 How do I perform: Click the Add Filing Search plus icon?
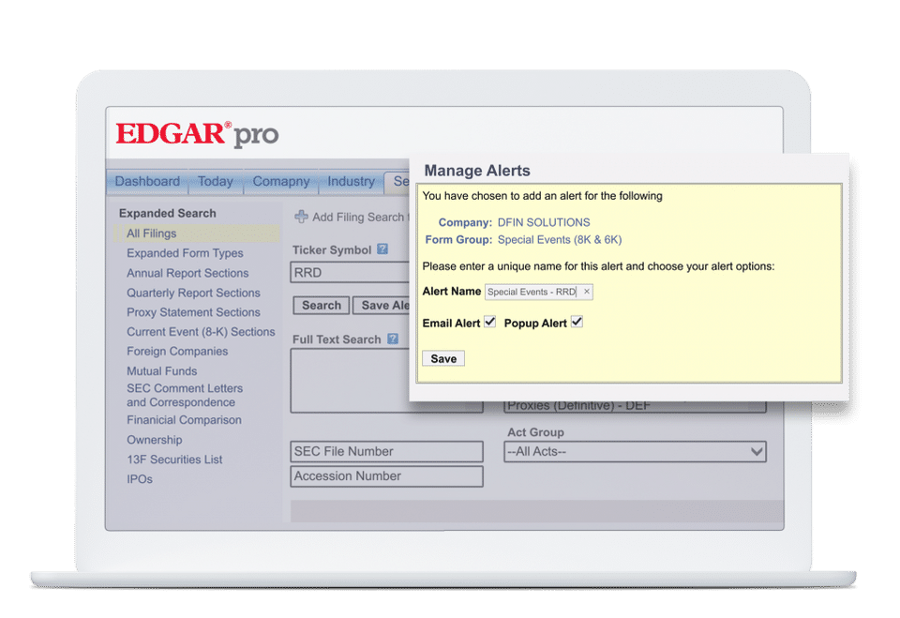(x=301, y=217)
